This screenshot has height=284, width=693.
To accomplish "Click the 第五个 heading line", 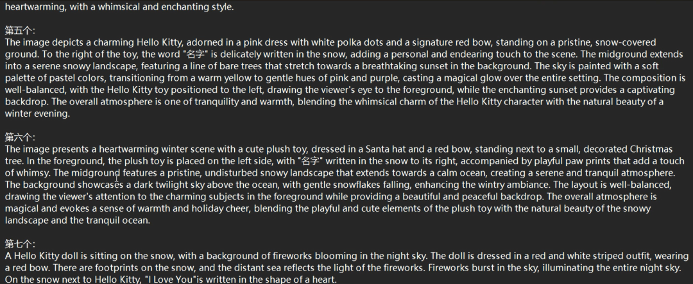I will click(20, 31).
